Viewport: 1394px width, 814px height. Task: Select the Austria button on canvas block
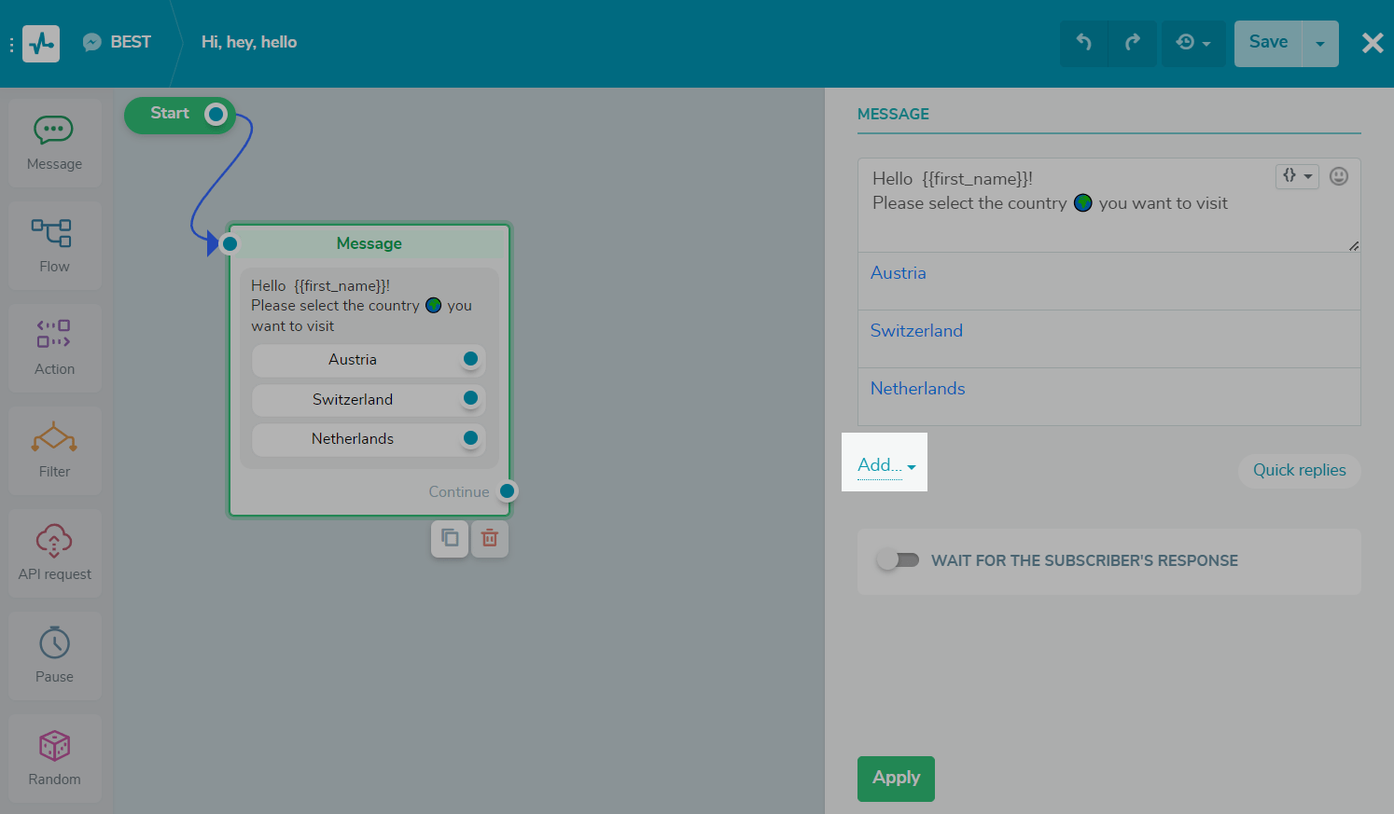[x=369, y=360]
